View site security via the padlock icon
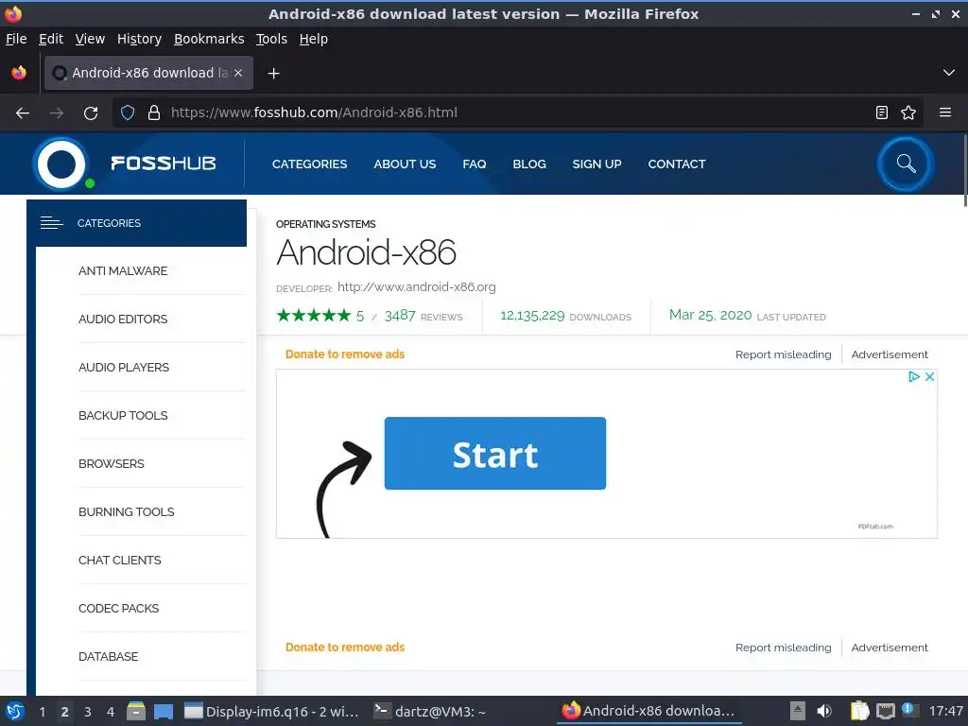 154,113
